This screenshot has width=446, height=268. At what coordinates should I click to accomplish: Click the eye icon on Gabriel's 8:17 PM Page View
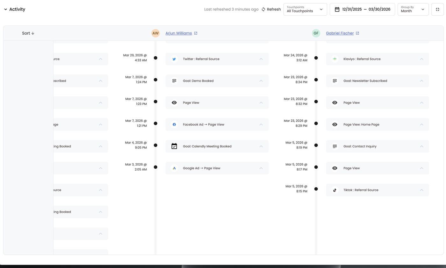tap(335, 168)
